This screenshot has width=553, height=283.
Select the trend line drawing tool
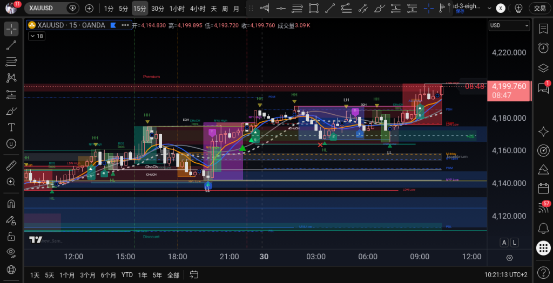coord(11,45)
